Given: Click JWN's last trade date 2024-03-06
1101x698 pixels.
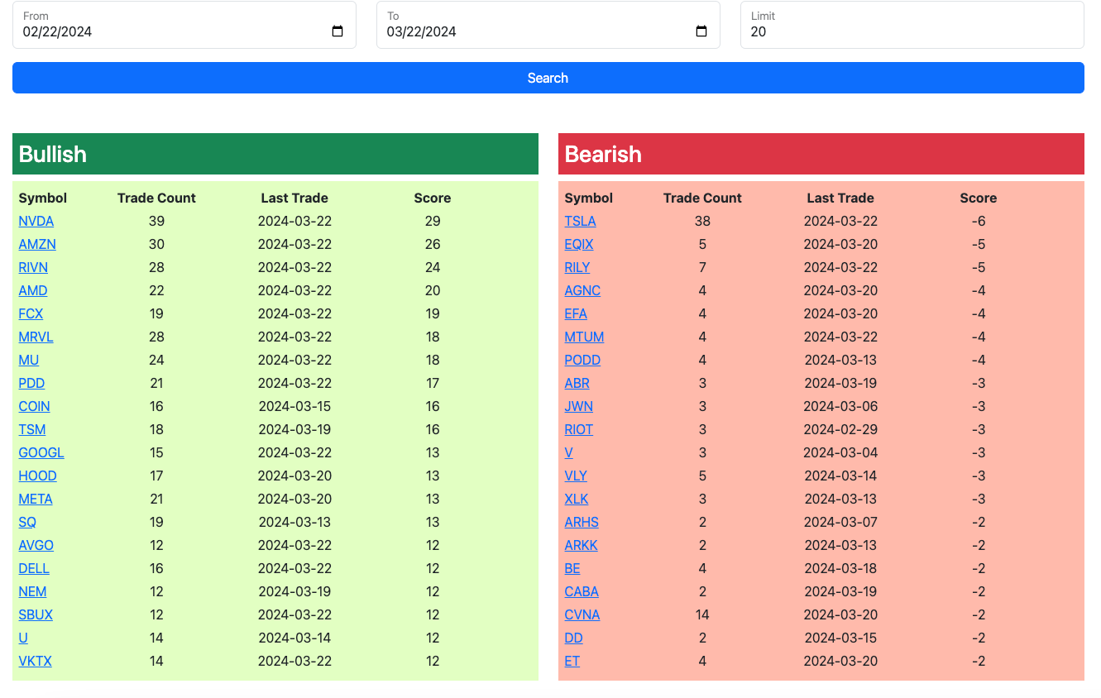Looking at the screenshot, I should click(x=840, y=406).
